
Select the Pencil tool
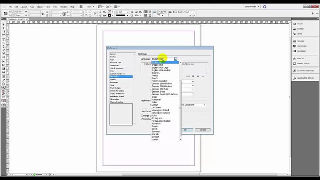point(3,50)
